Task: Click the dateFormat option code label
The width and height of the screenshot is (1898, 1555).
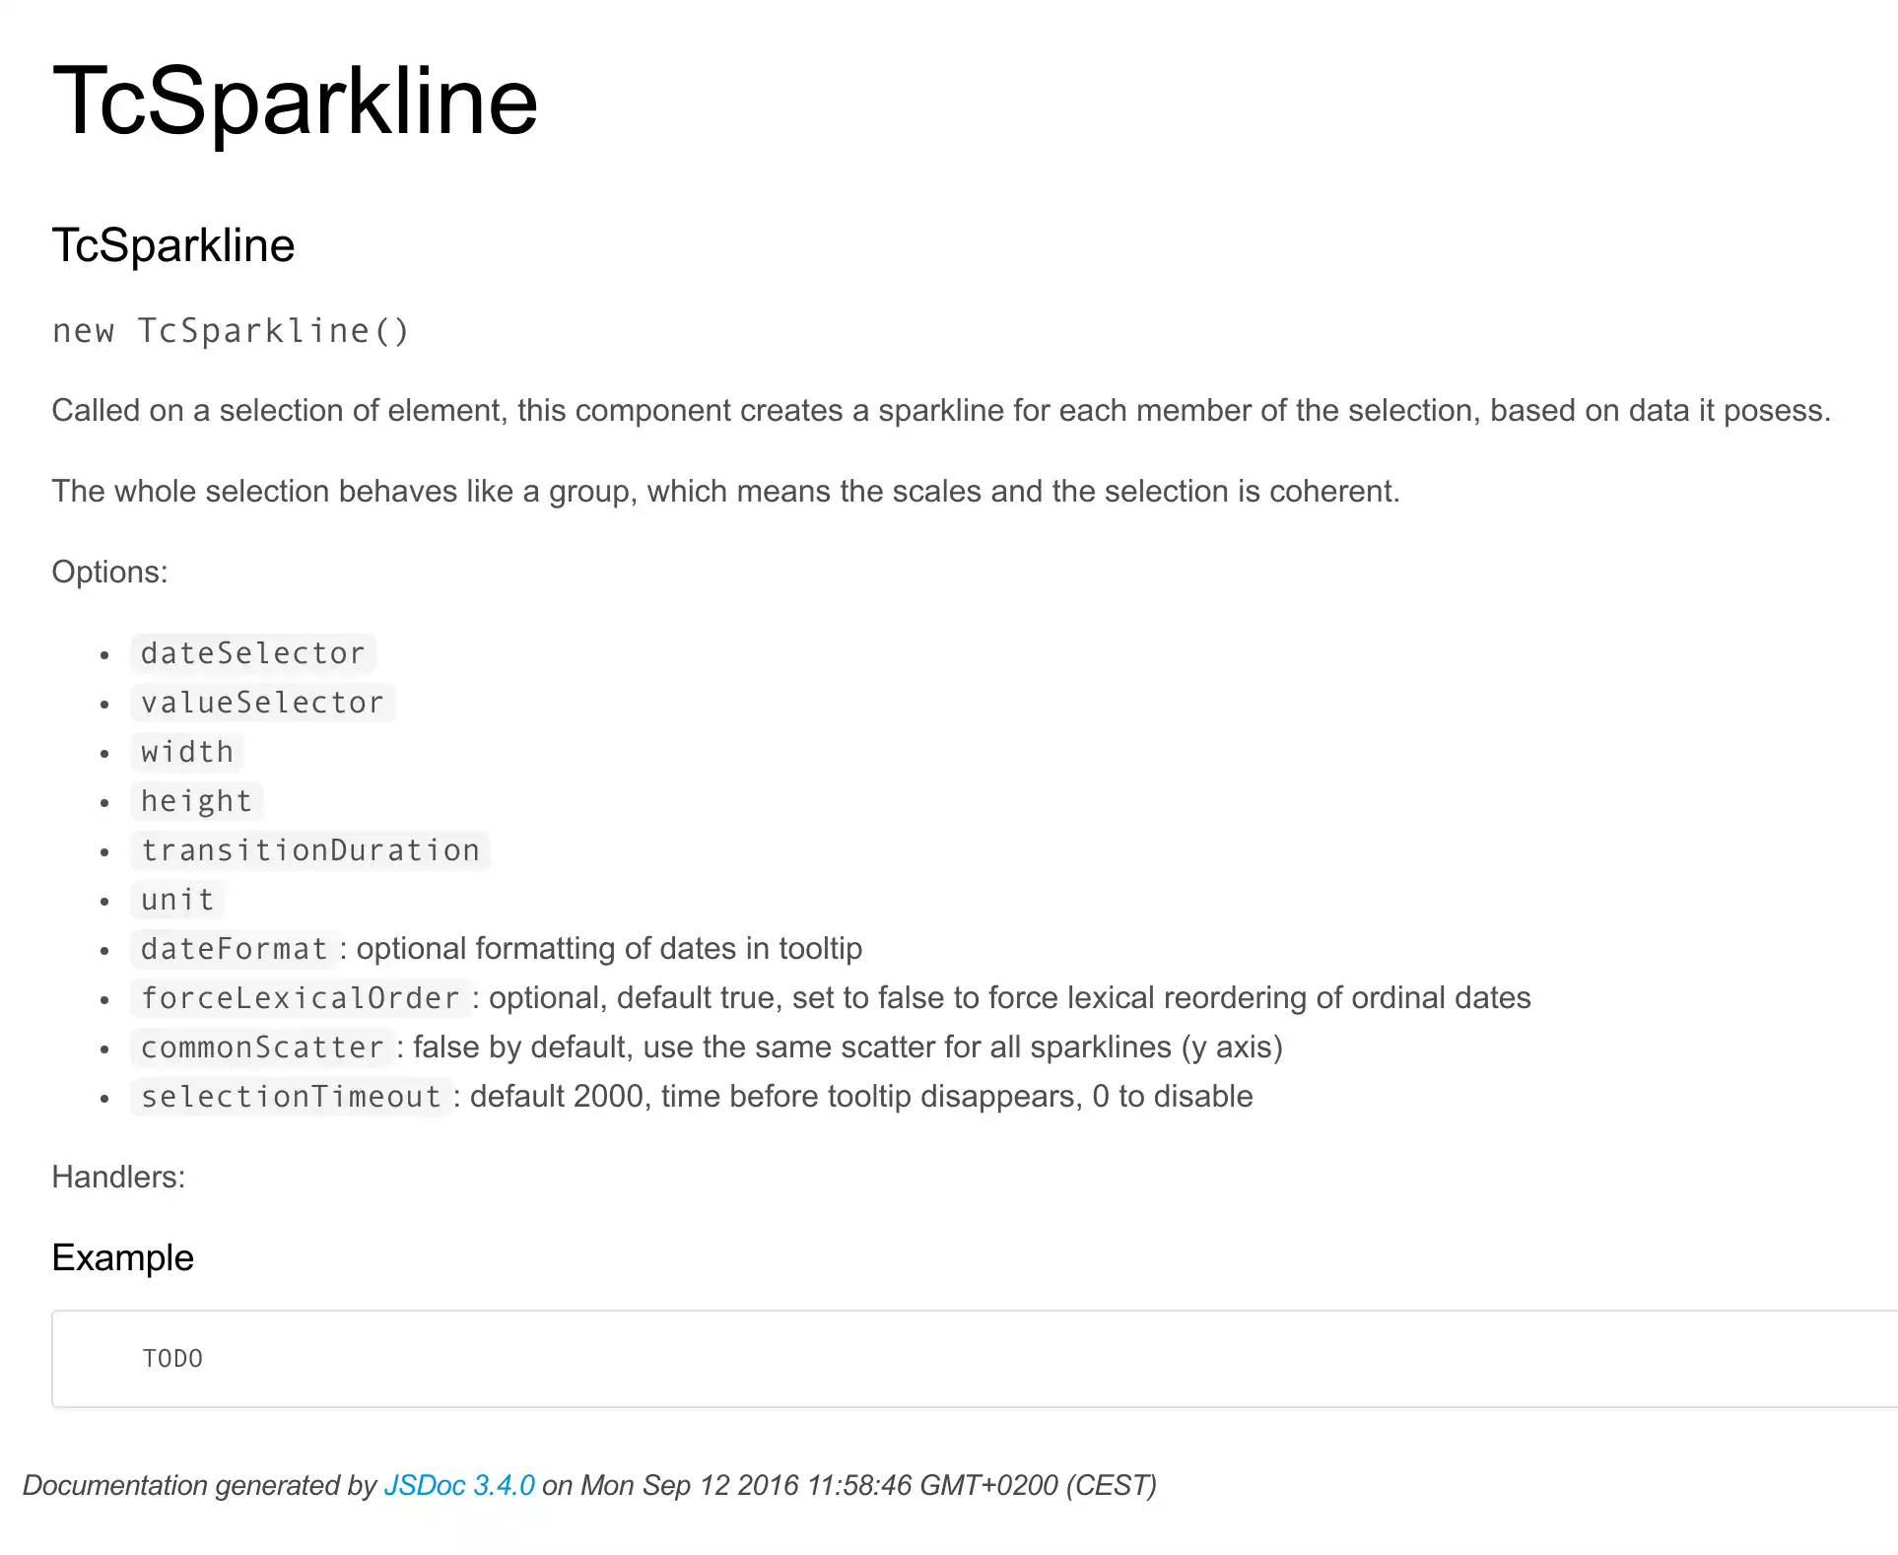Action: [234, 949]
